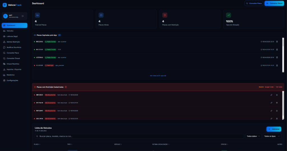Select the BEI2331 plate text

click(40, 42)
